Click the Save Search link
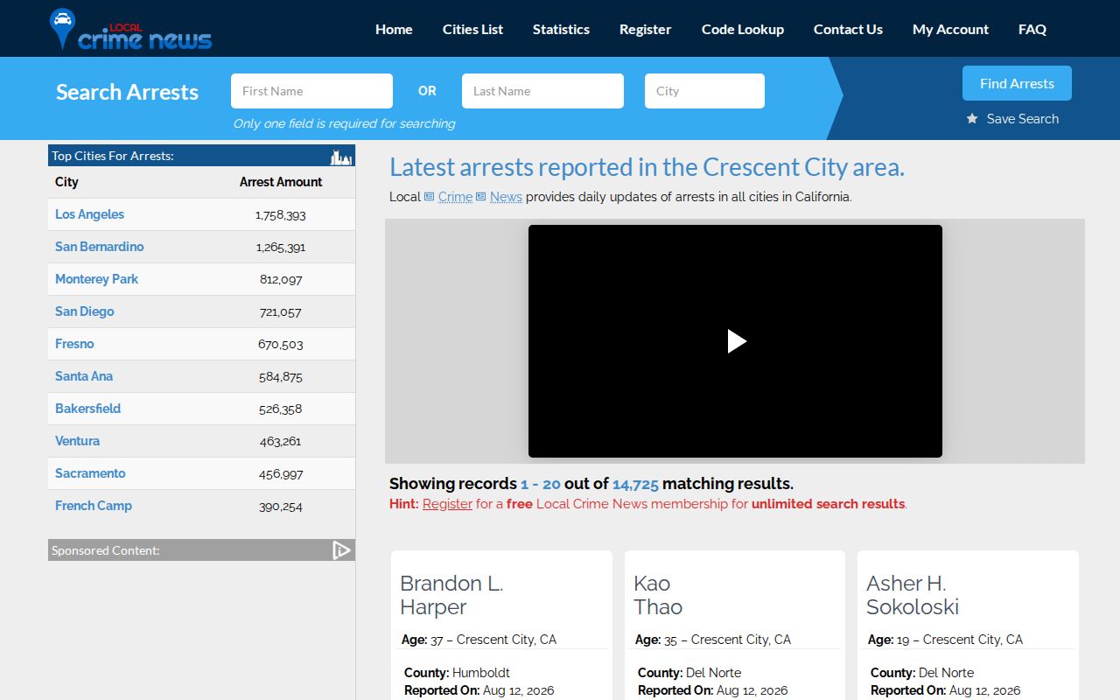 coord(1023,119)
